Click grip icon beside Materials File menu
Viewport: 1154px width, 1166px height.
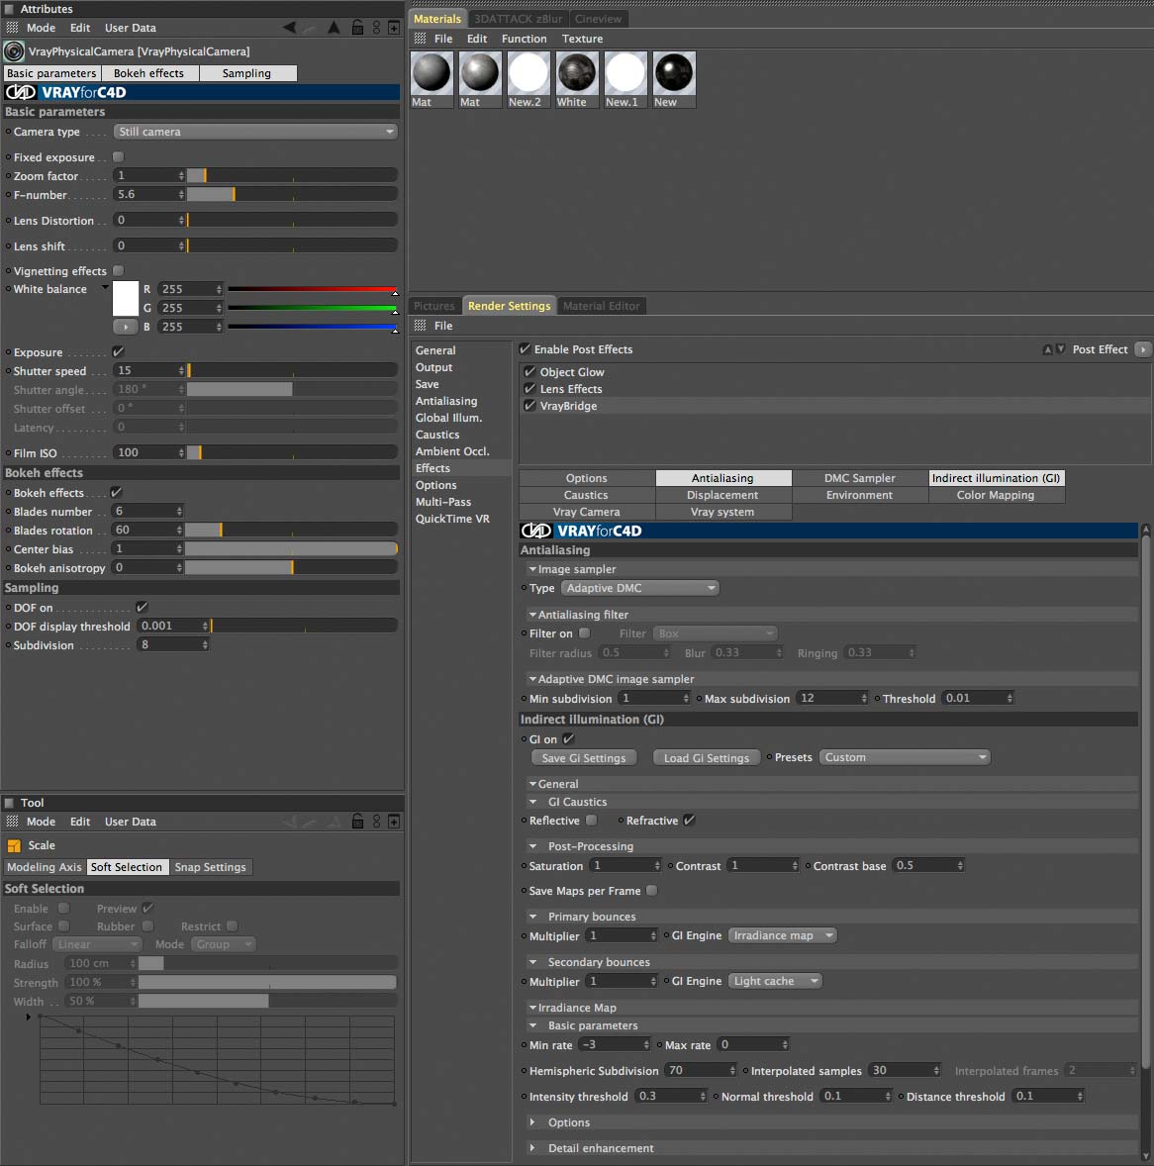coord(420,39)
